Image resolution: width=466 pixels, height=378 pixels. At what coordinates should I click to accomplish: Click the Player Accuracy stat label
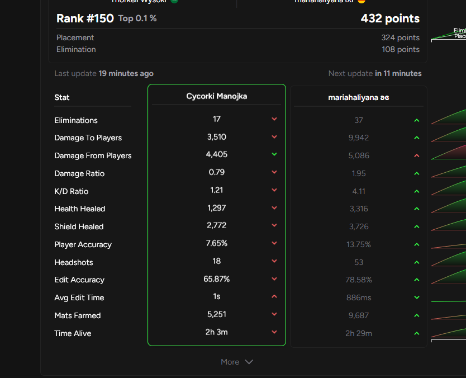(x=83, y=244)
